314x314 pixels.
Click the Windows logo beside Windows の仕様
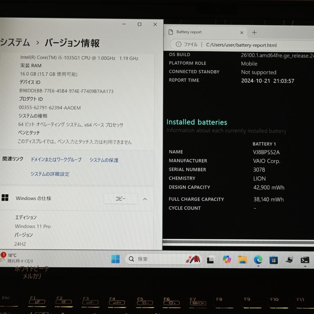click(x=5, y=197)
